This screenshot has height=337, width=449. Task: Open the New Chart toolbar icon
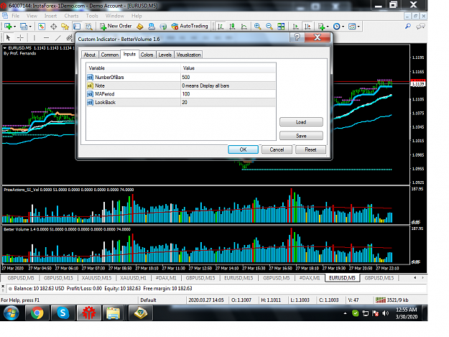pyautogui.click(x=8, y=27)
